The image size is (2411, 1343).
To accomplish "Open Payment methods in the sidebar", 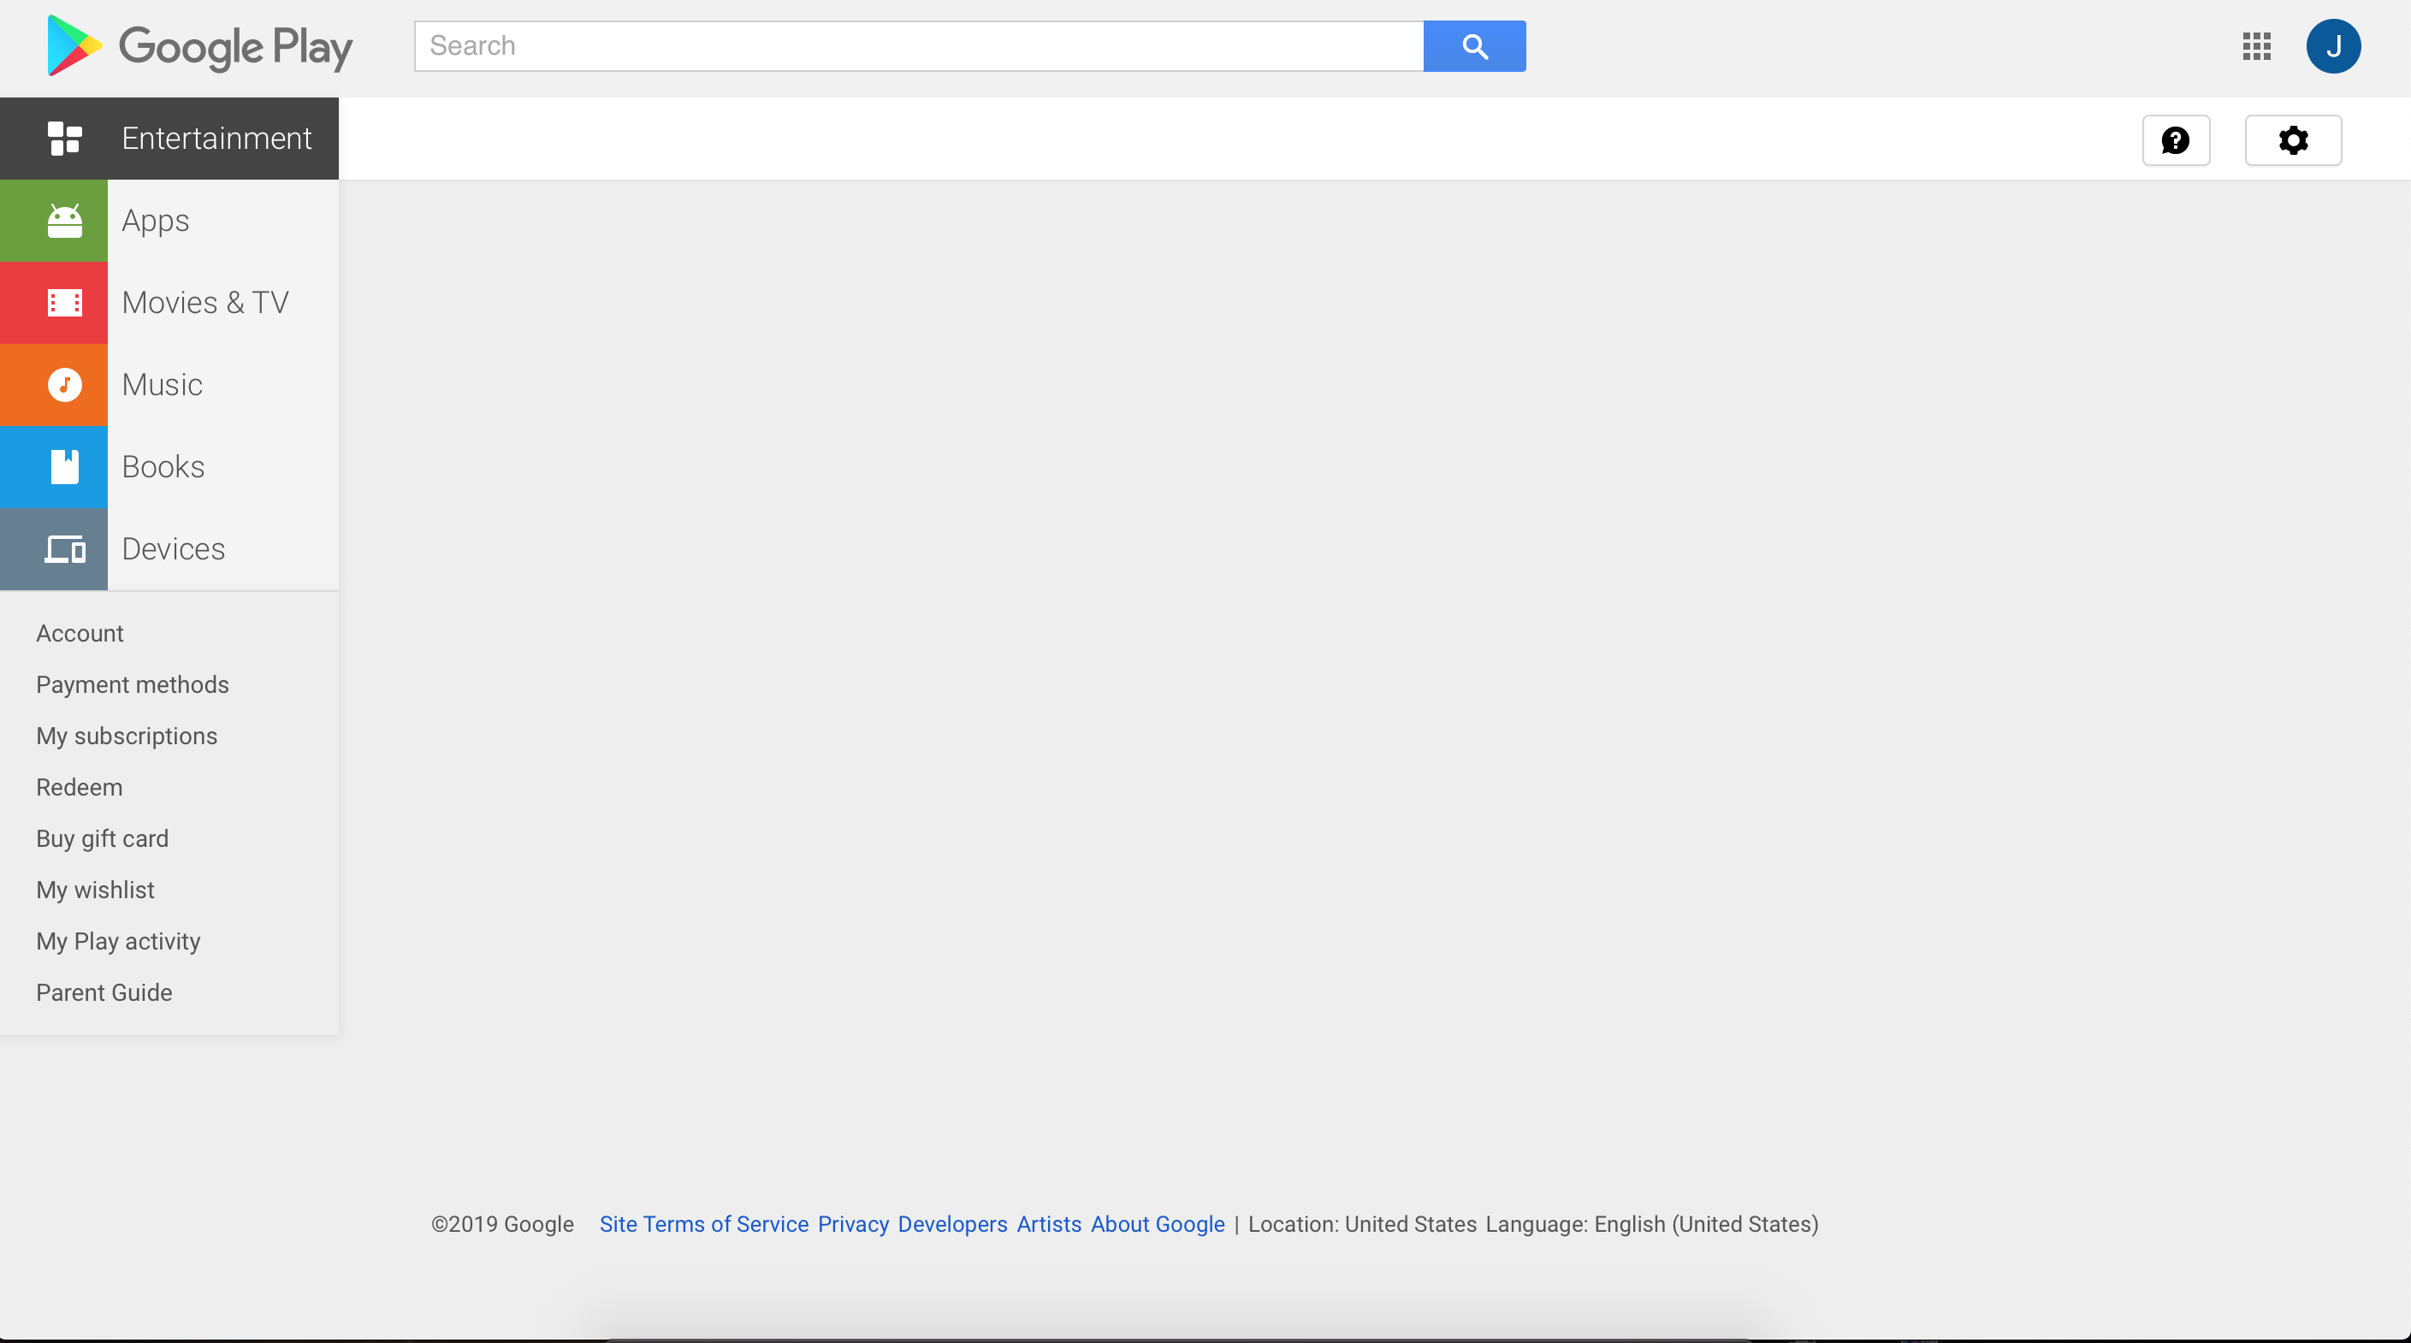I will [x=132, y=685].
